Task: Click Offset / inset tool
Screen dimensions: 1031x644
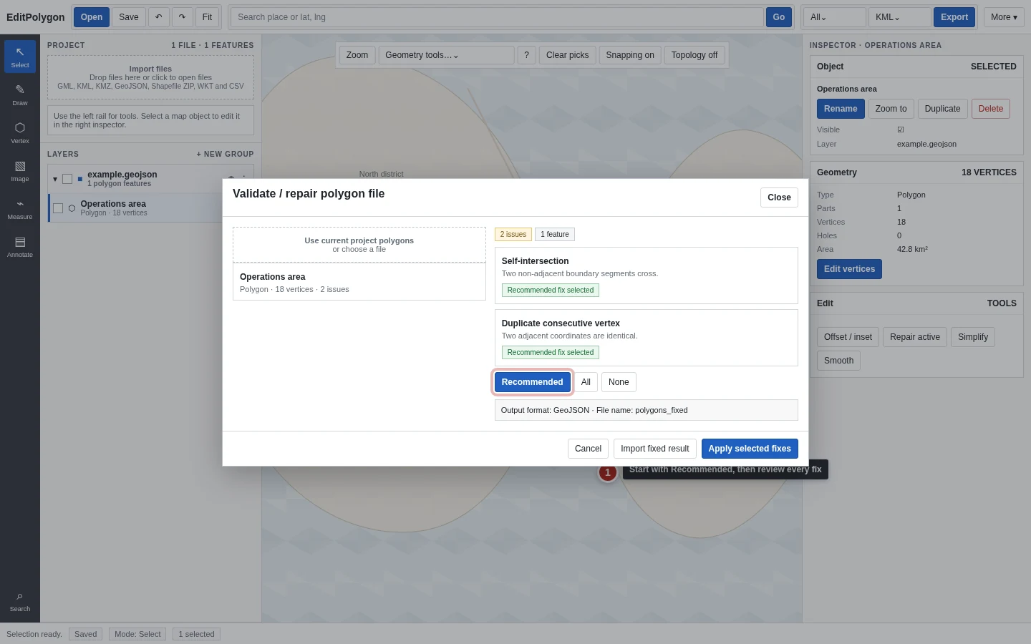Action: 848,337
